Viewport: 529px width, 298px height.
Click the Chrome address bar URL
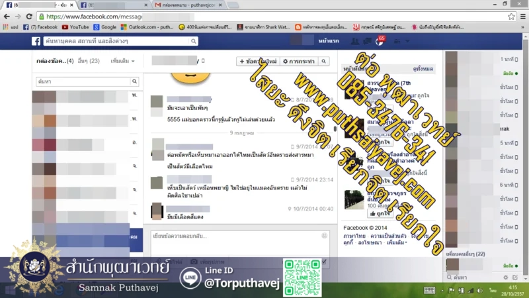(94, 16)
